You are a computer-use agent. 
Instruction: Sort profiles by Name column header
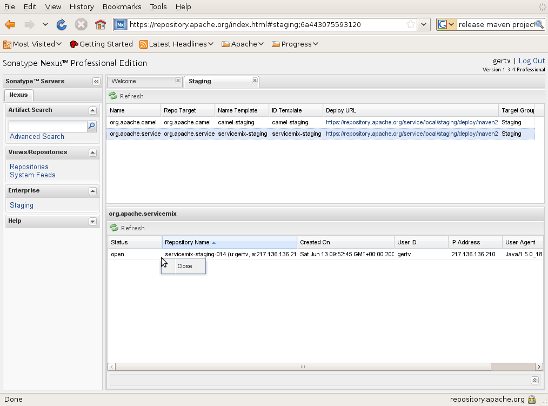[134, 110]
